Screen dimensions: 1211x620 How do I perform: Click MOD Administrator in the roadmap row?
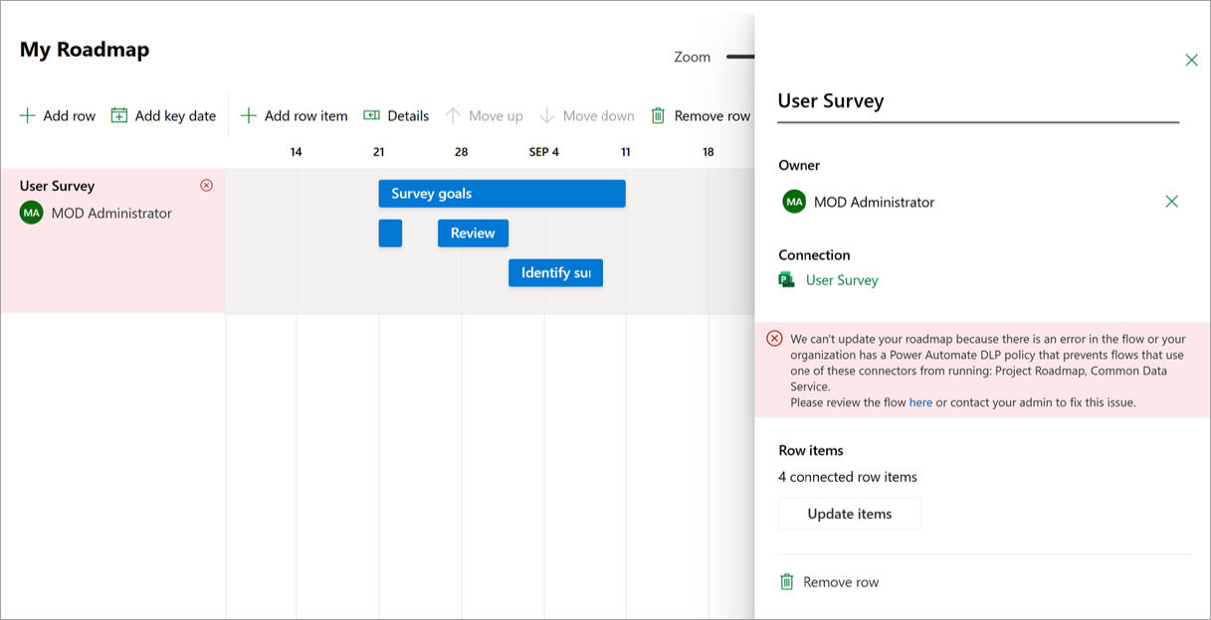111,213
